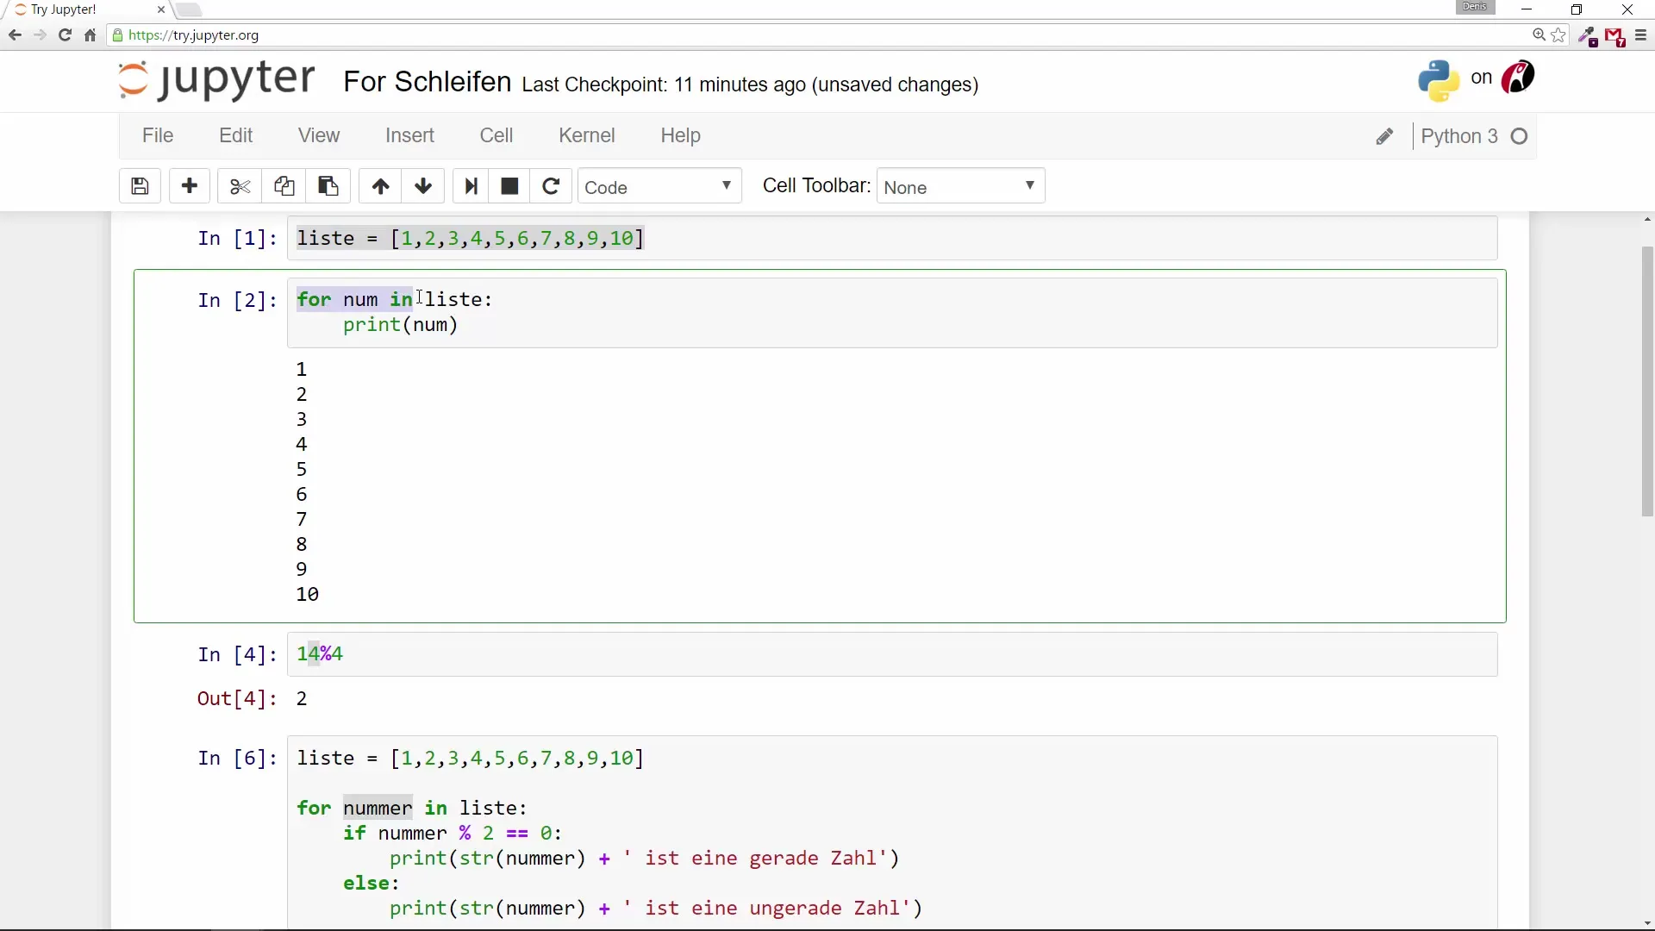Open the Kernel menu
This screenshot has height=931, width=1655.
[586, 135]
